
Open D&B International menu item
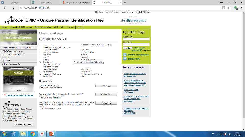coord(43,27)
